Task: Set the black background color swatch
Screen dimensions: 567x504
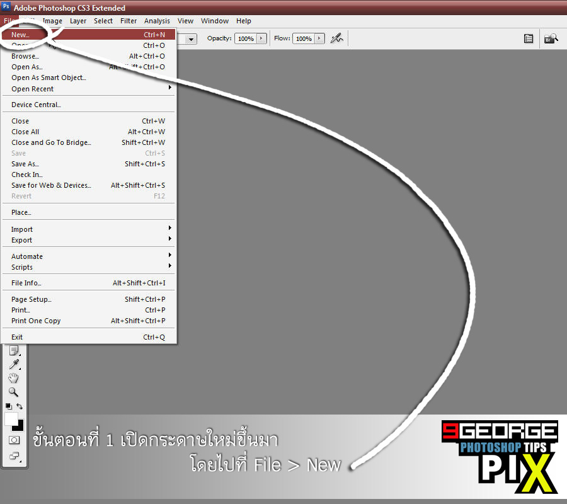Action: pyautogui.click(x=20, y=427)
